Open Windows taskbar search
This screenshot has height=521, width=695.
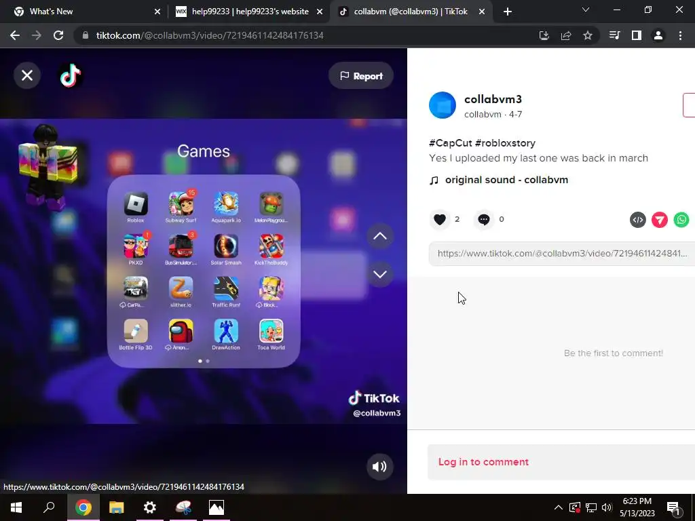tap(49, 507)
